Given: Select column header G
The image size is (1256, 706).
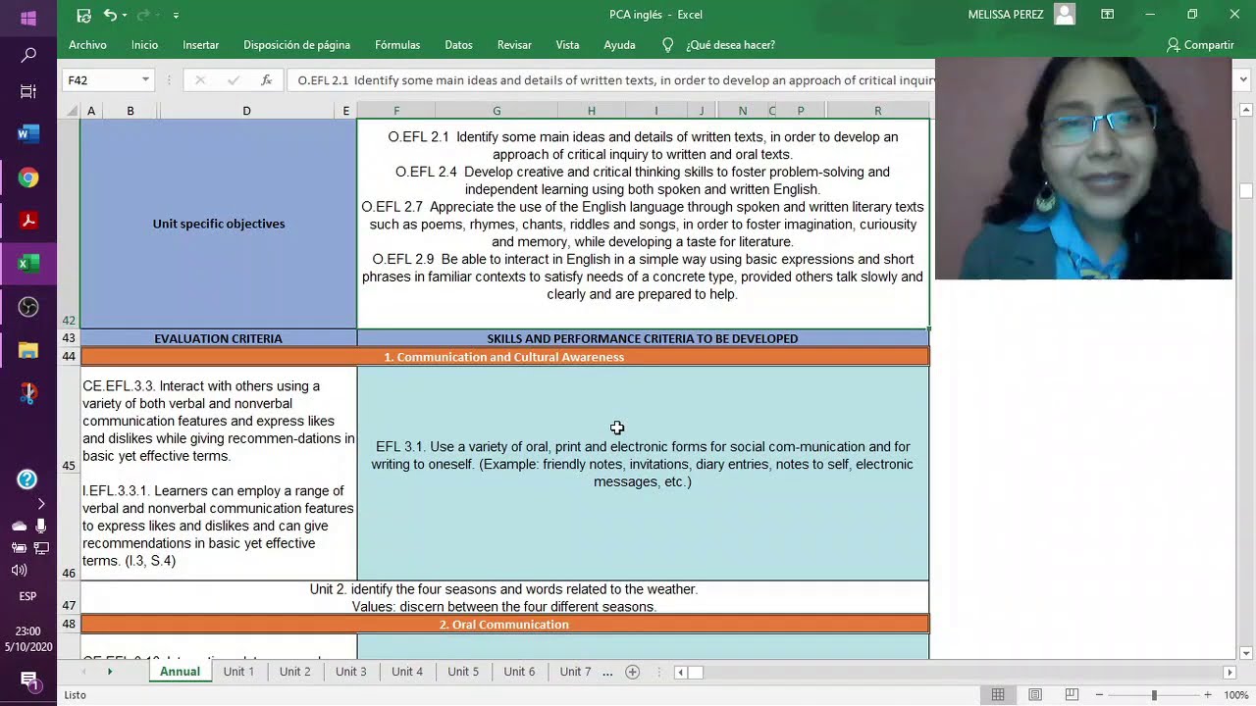Looking at the screenshot, I should click(x=497, y=111).
